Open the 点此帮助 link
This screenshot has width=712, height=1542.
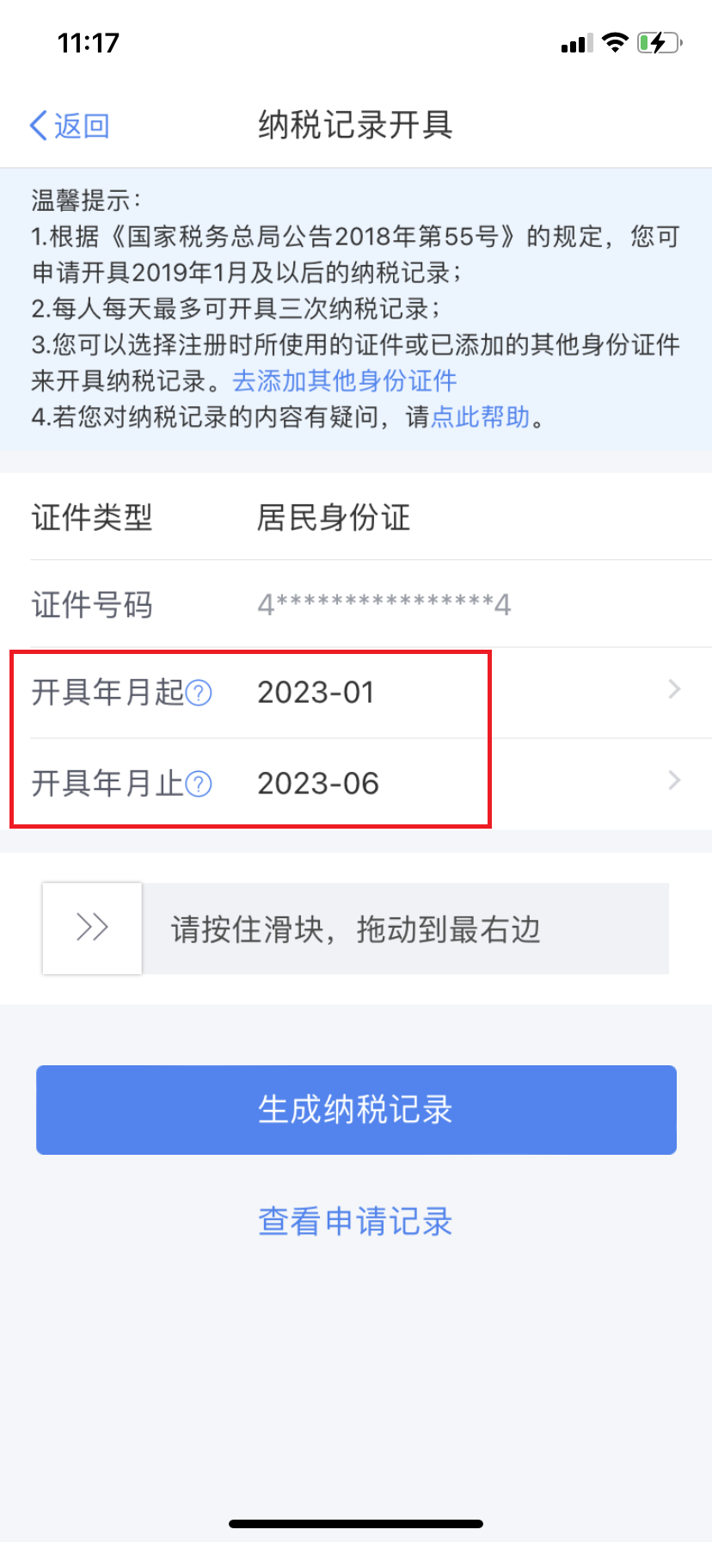[480, 417]
